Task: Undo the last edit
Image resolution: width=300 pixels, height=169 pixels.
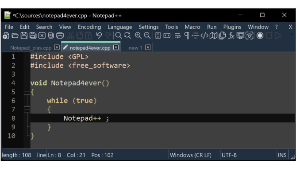Action: click(x=99, y=35)
